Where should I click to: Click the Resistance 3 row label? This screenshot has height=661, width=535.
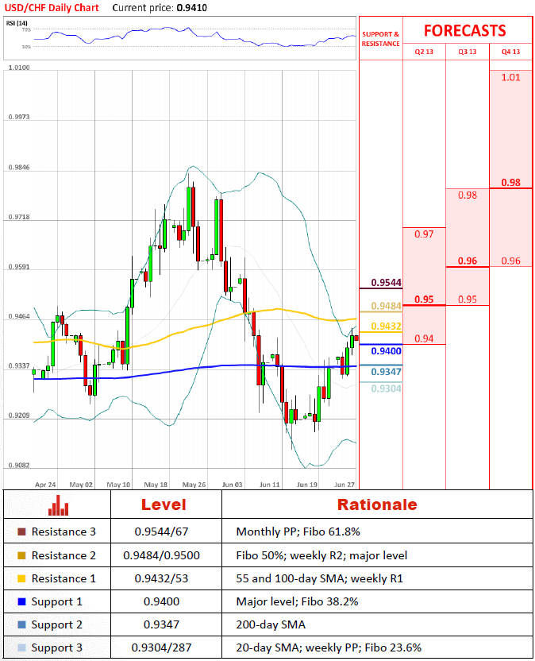click(64, 532)
